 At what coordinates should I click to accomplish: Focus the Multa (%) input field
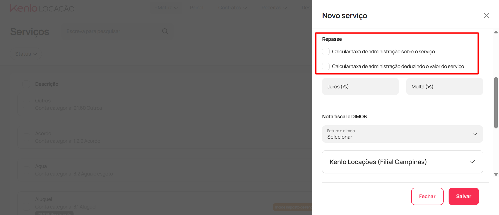pyautogui.click(x=444, y=87)
